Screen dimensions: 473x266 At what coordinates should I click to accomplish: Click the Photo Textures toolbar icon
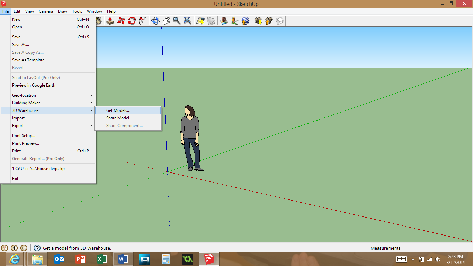(x=234, y=21)
